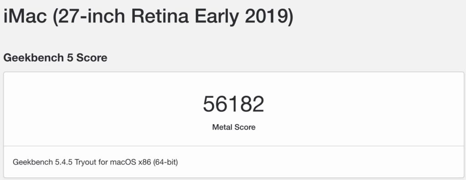
Task: Click the 56182 score number
Action: tap(233, 104)
